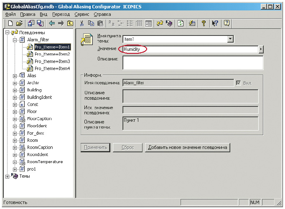Click the large item document icon in form
The image size is (285, 209).
click(87, 39)
